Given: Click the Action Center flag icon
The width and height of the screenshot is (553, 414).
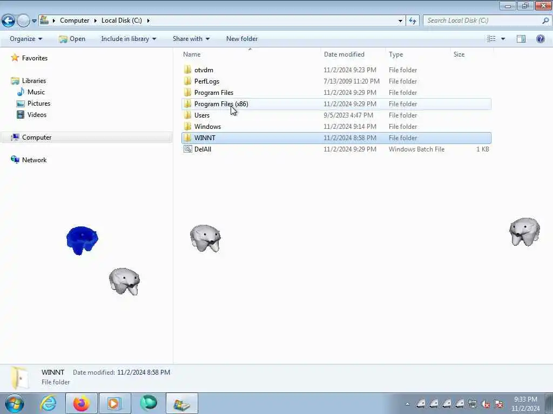Looking at the screenshot, I should pyautogui.click(x=498, y=404).
